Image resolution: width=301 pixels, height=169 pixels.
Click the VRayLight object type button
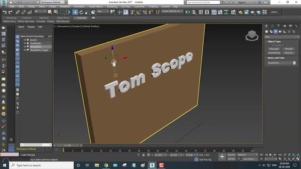pyautogui.click(x=274, y=49)
